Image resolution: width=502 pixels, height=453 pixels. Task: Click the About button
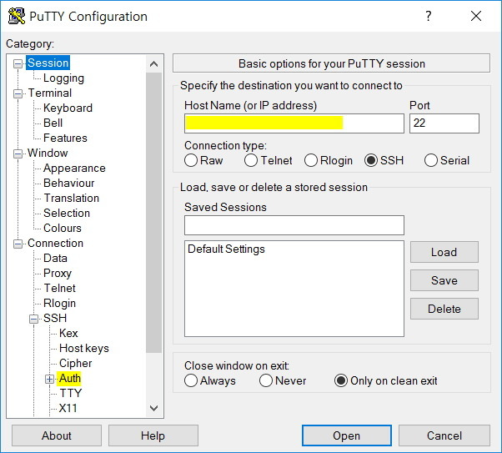(57, 435)
